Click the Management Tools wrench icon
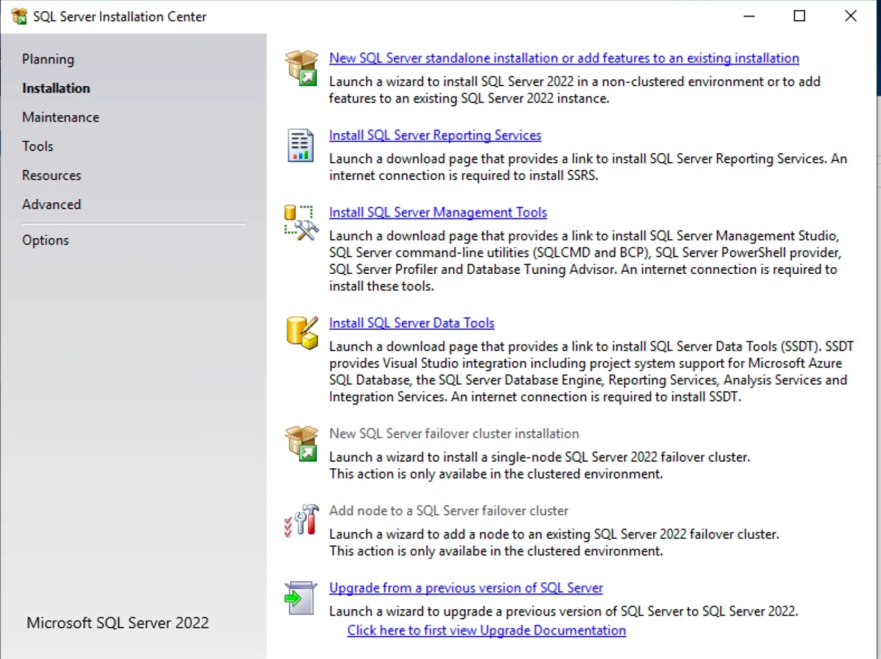This screenshot has width=881, height=659. [x=301, y=223]
